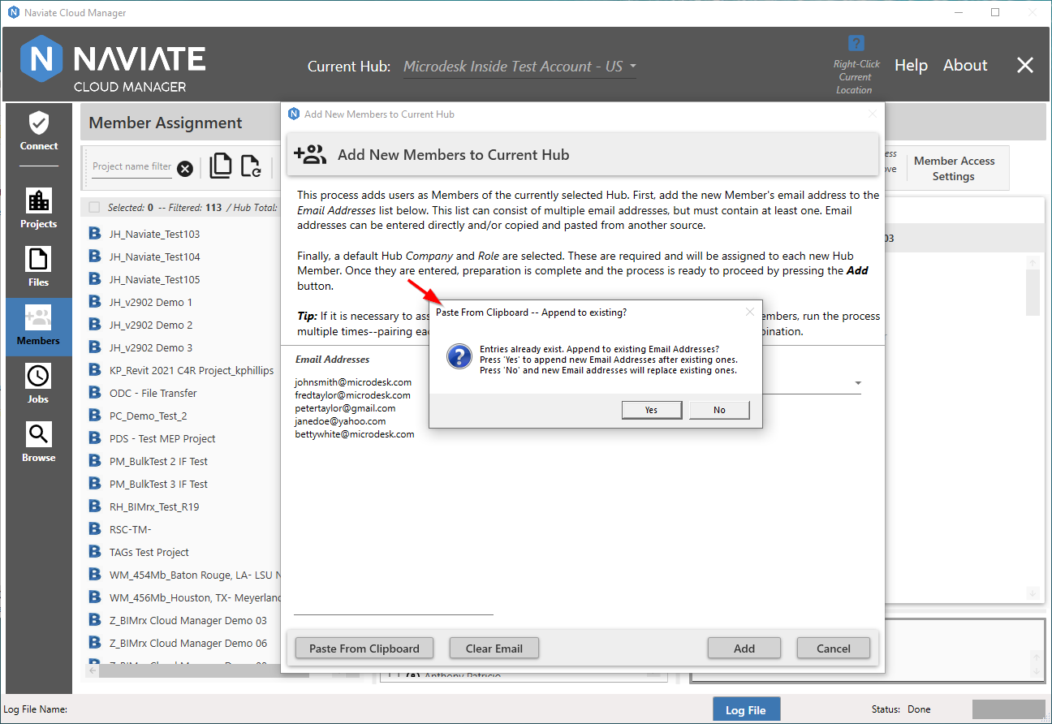Viewport: 1052px width, 724px height.
Task: Select project Z_BIMrx Cloud Manager Demo 03
Action: (188, 620)
